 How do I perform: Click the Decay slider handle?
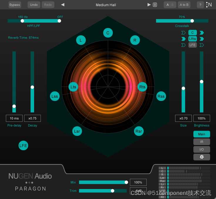(32, 87)
